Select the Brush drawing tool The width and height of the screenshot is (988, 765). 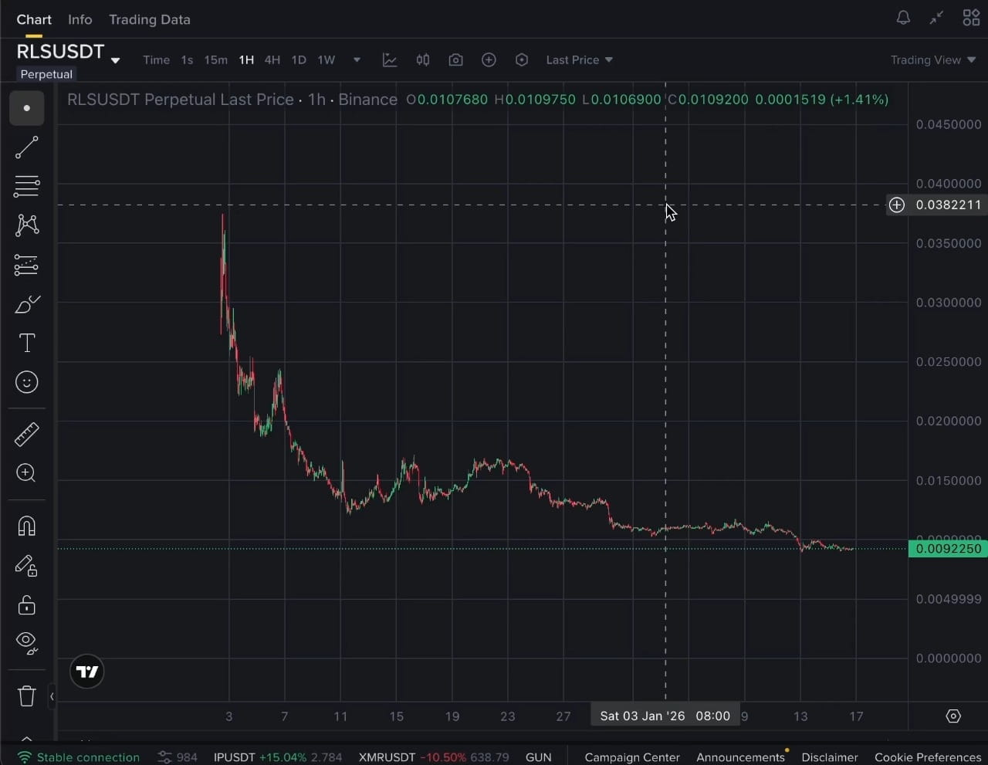pos(26,304)
